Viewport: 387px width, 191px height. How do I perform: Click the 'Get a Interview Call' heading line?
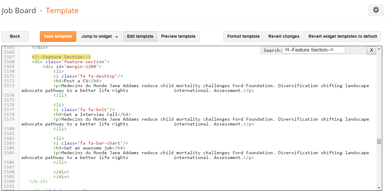(92, 114)
